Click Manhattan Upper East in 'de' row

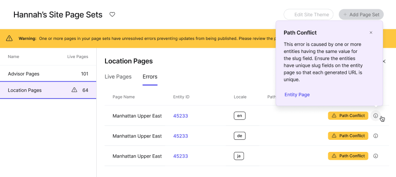(x=137, y=136)
